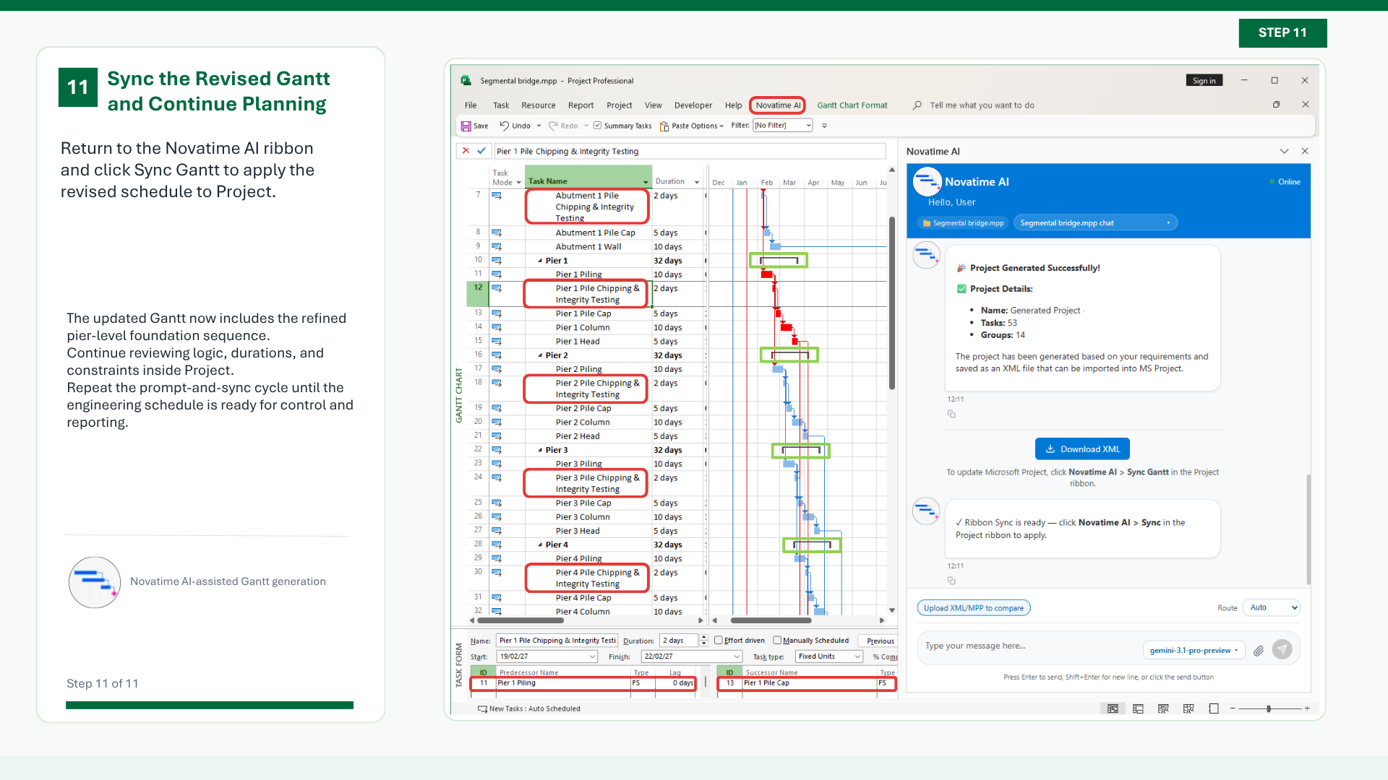Open the Task ribbon tab
Screen dimensions: 1388x780
tap(501, 105)
